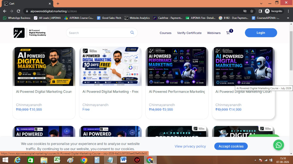Open Microsoft Store from taskbar
293x164 pixels.
pos(30,160)
